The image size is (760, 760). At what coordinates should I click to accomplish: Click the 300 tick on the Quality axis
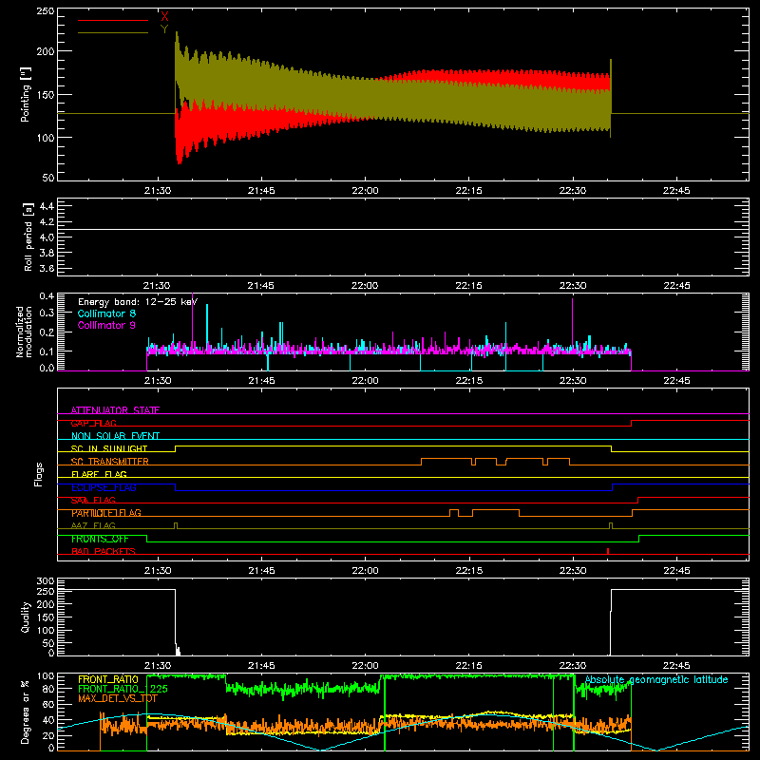46,581
